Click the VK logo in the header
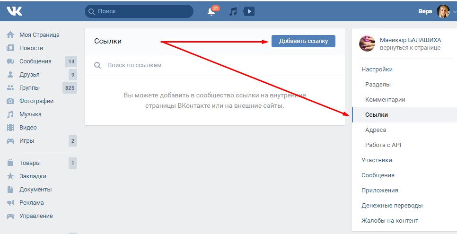The height and width of the screenshot is (234, 457). click(14, 11)
